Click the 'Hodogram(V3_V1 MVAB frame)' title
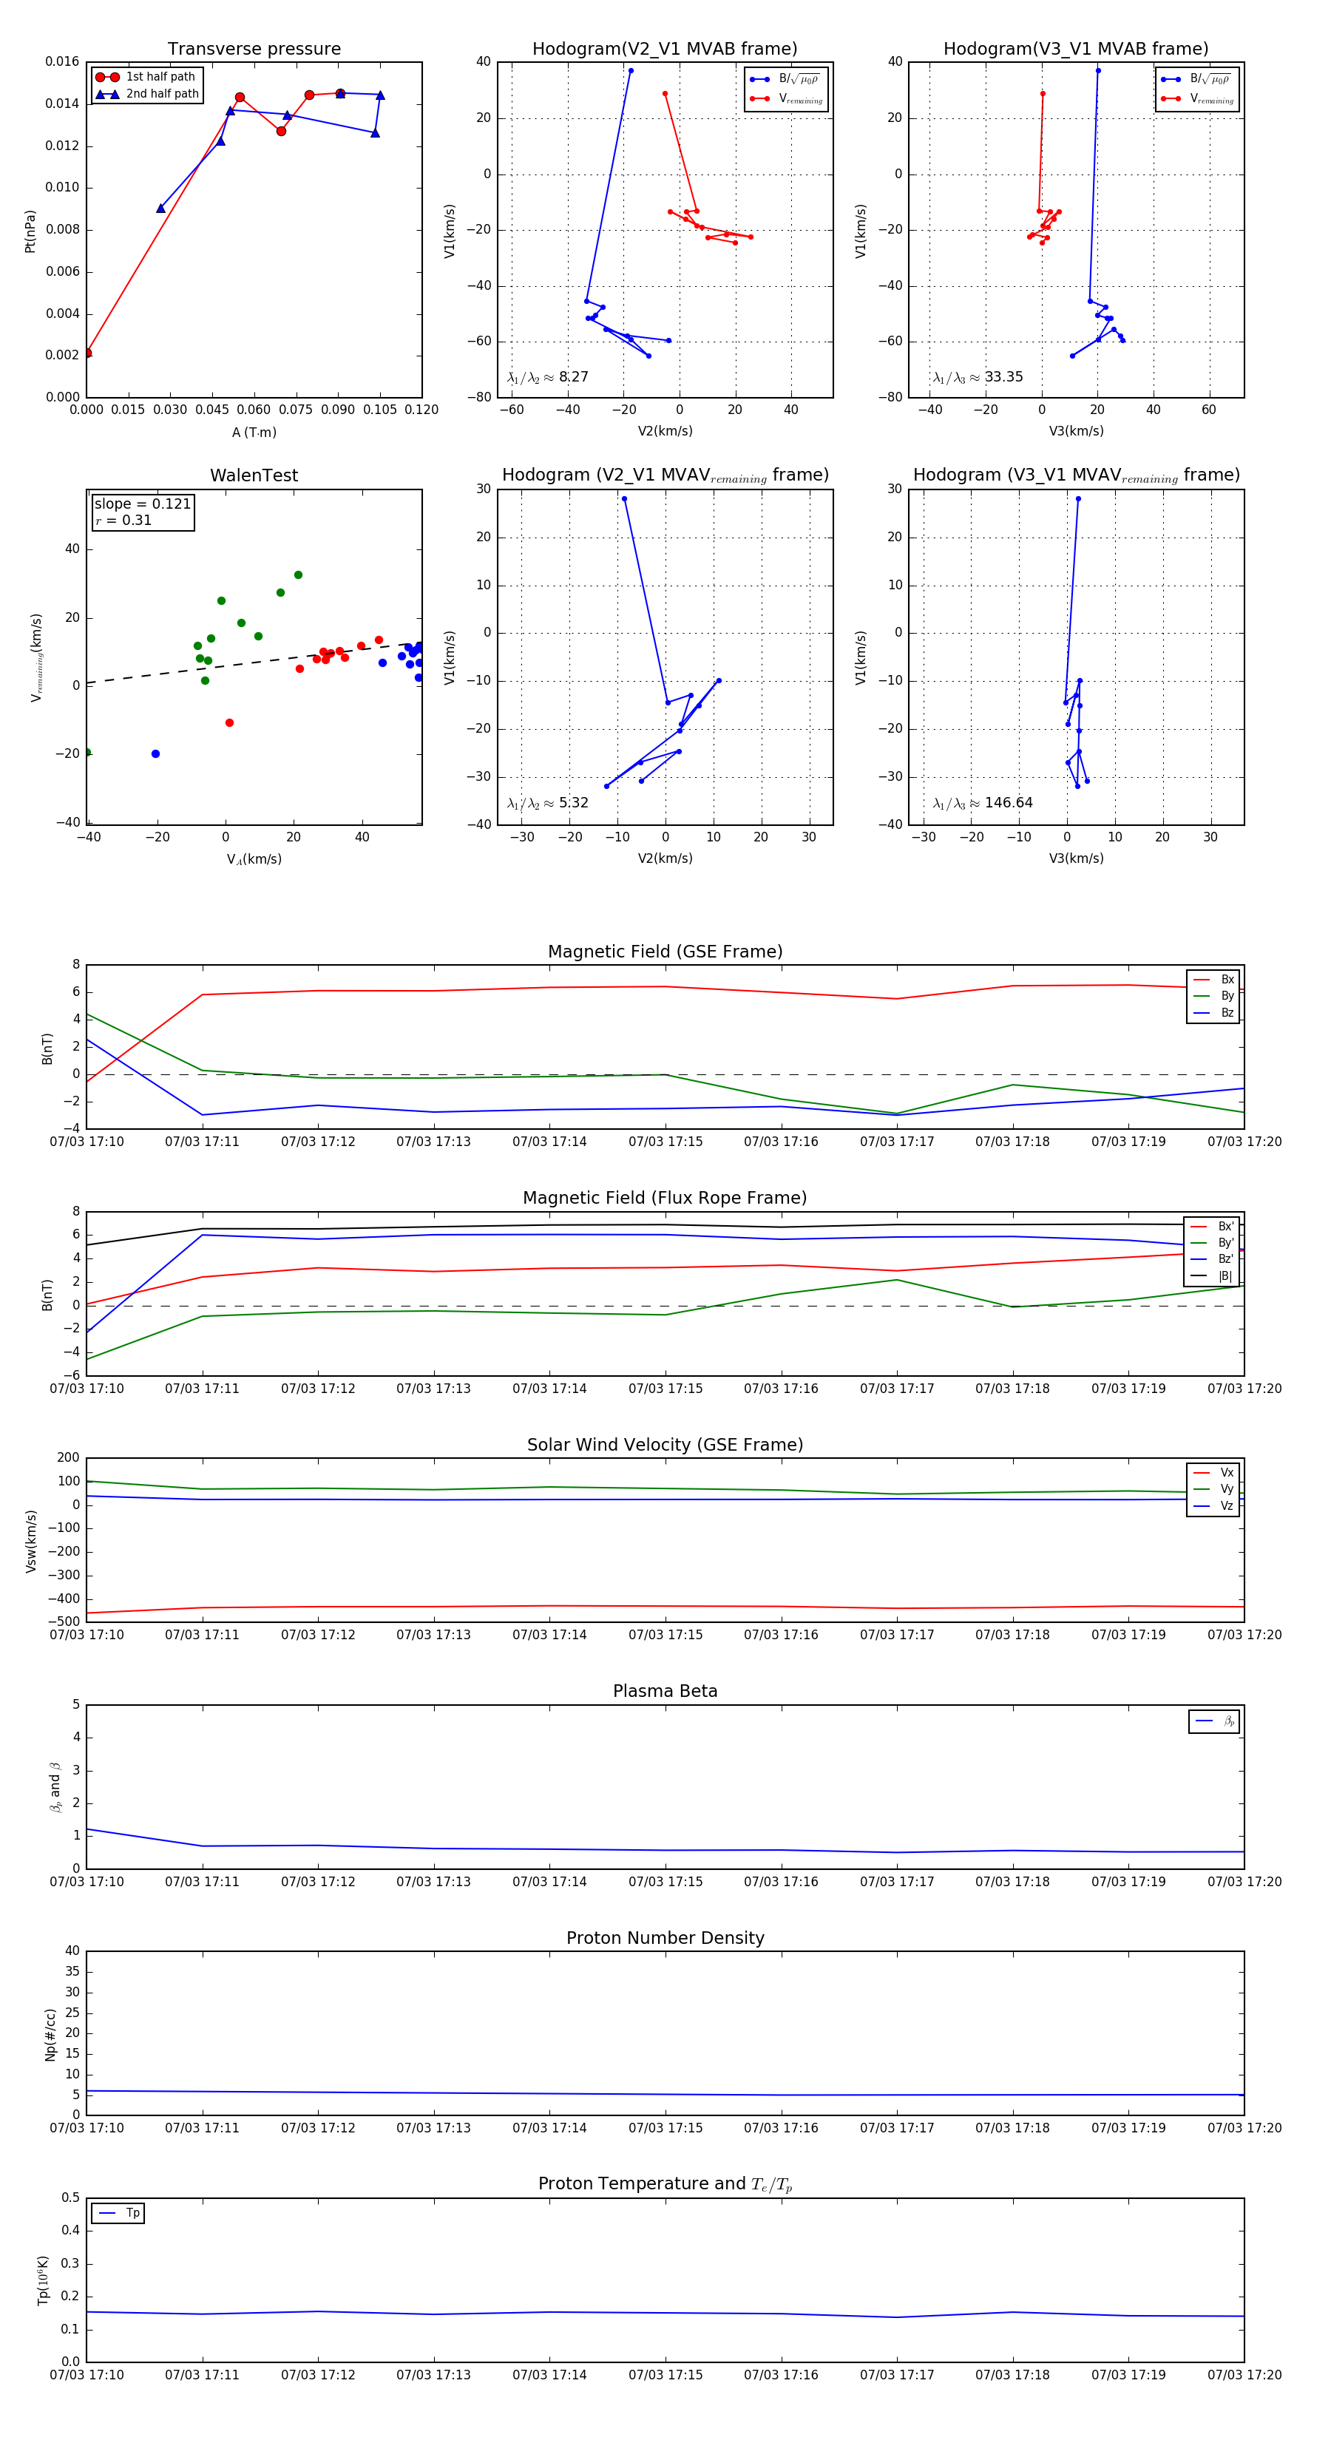Screen dimensions: 1331x2440 [1076, 50]
